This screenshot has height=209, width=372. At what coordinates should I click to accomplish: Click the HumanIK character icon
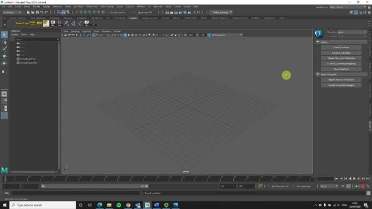[319, 34]
